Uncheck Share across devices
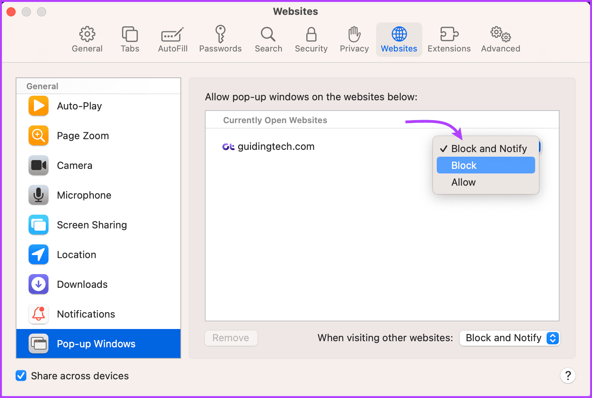 point(21,376)
